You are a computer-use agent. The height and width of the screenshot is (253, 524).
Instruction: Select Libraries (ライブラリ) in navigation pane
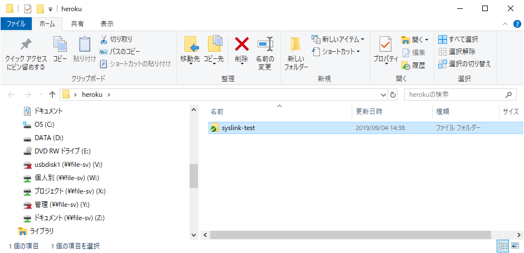tap(36, 231)
